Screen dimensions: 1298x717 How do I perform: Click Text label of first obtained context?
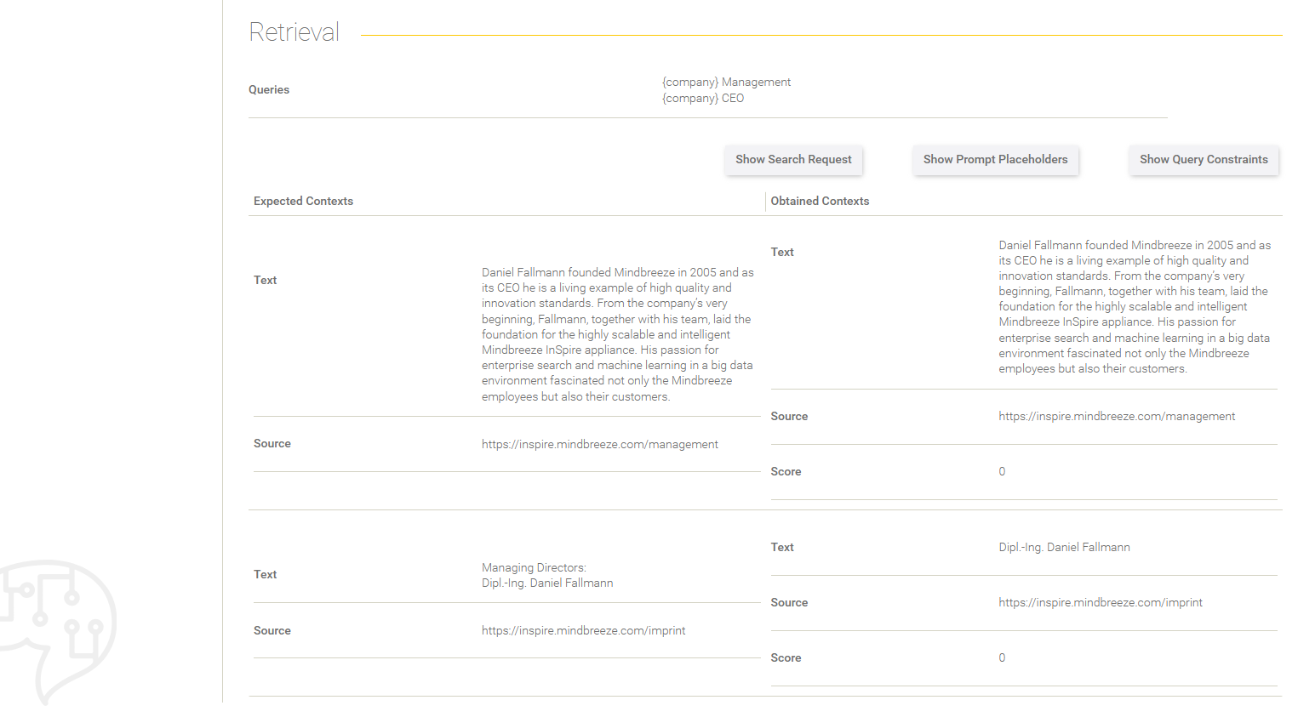782,253
